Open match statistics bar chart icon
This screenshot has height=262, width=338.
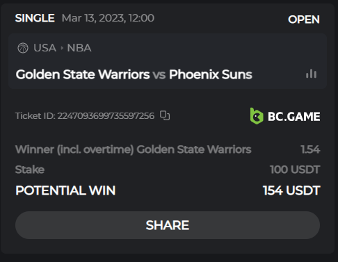point(311,74)
